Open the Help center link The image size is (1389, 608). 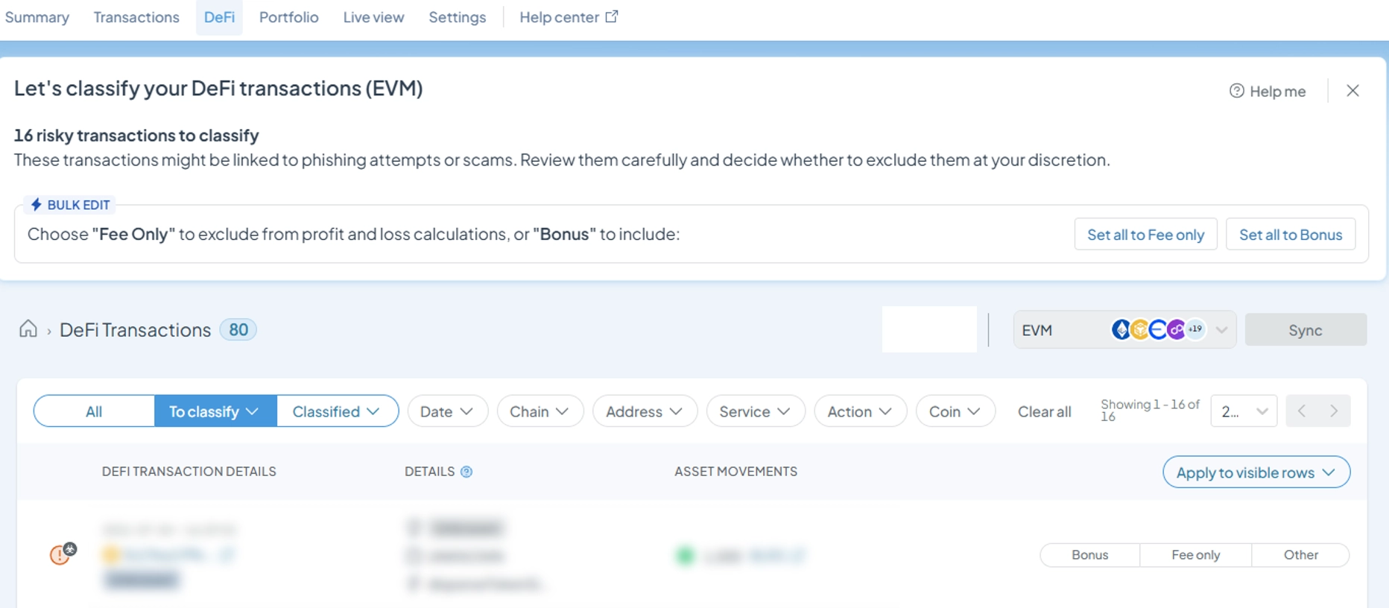click(569, 17)
